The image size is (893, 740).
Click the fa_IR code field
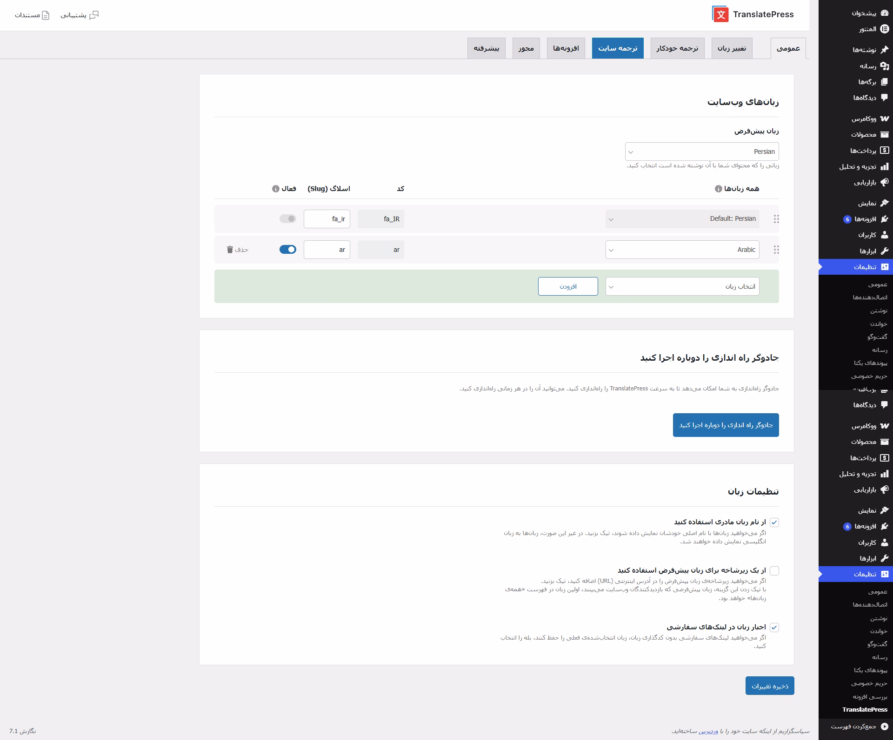pos(381,219)
